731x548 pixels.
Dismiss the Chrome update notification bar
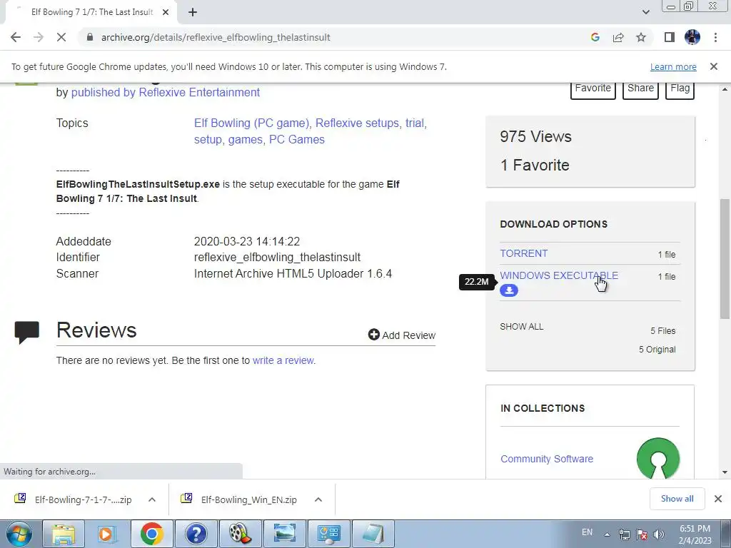coord(714,66)
